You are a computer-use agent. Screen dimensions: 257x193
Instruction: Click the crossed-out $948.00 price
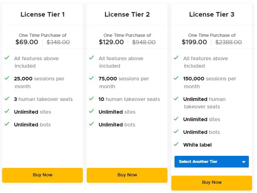pyautogui.click(x=144, y=42)
